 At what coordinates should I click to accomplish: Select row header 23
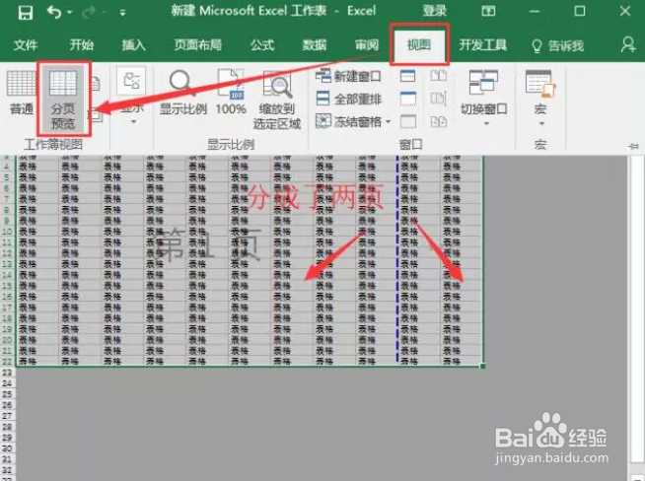tap(8, 373)
